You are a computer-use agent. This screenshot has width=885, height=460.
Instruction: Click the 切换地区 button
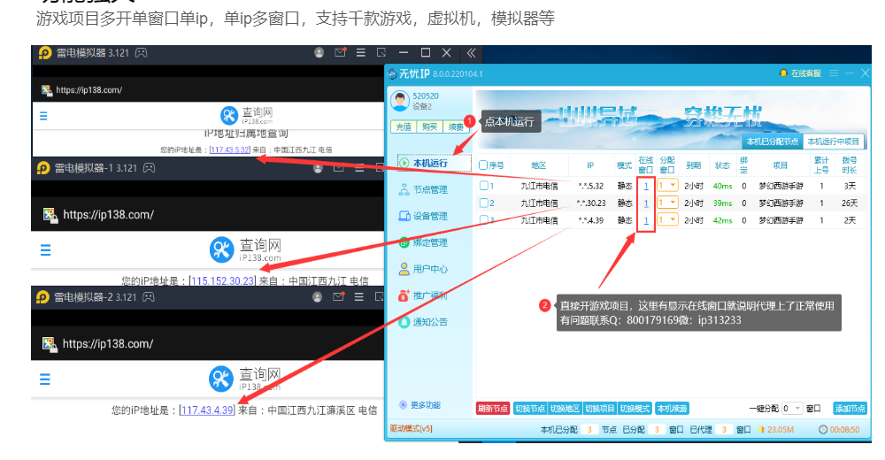[565, 408]
